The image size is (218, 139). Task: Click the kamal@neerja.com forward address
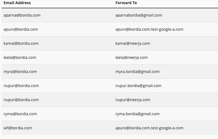[x=133, y=43]
